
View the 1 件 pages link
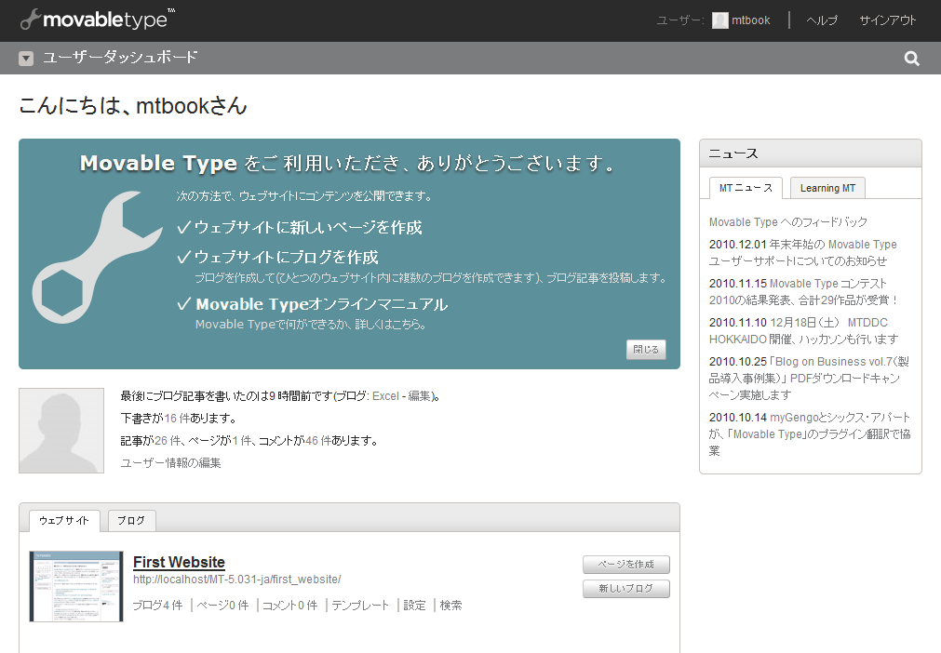tap(241, 441)
